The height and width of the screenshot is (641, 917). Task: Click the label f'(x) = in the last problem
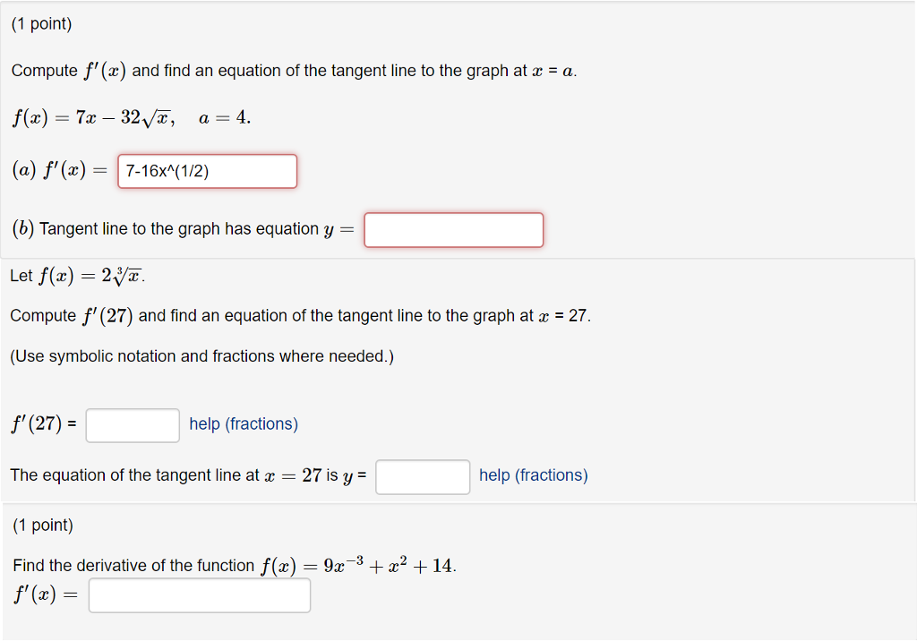(45, 594)
